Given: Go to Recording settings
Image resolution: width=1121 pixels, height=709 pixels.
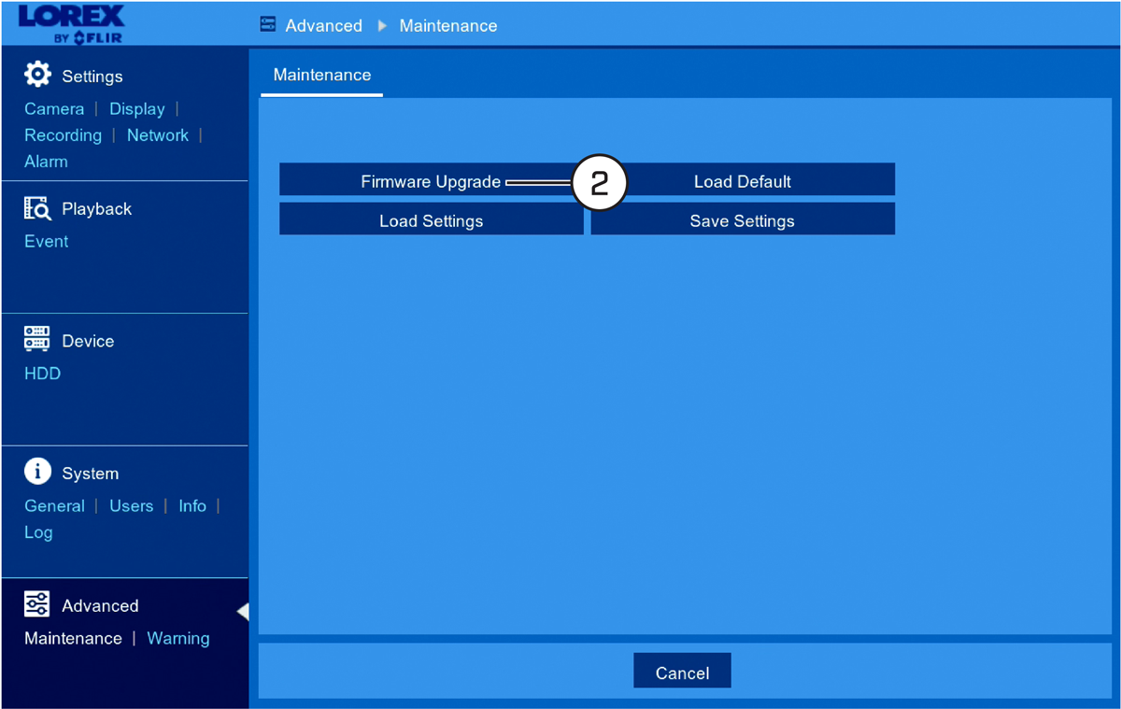Looking at the screenshot, I should click(x=63, y=135).
